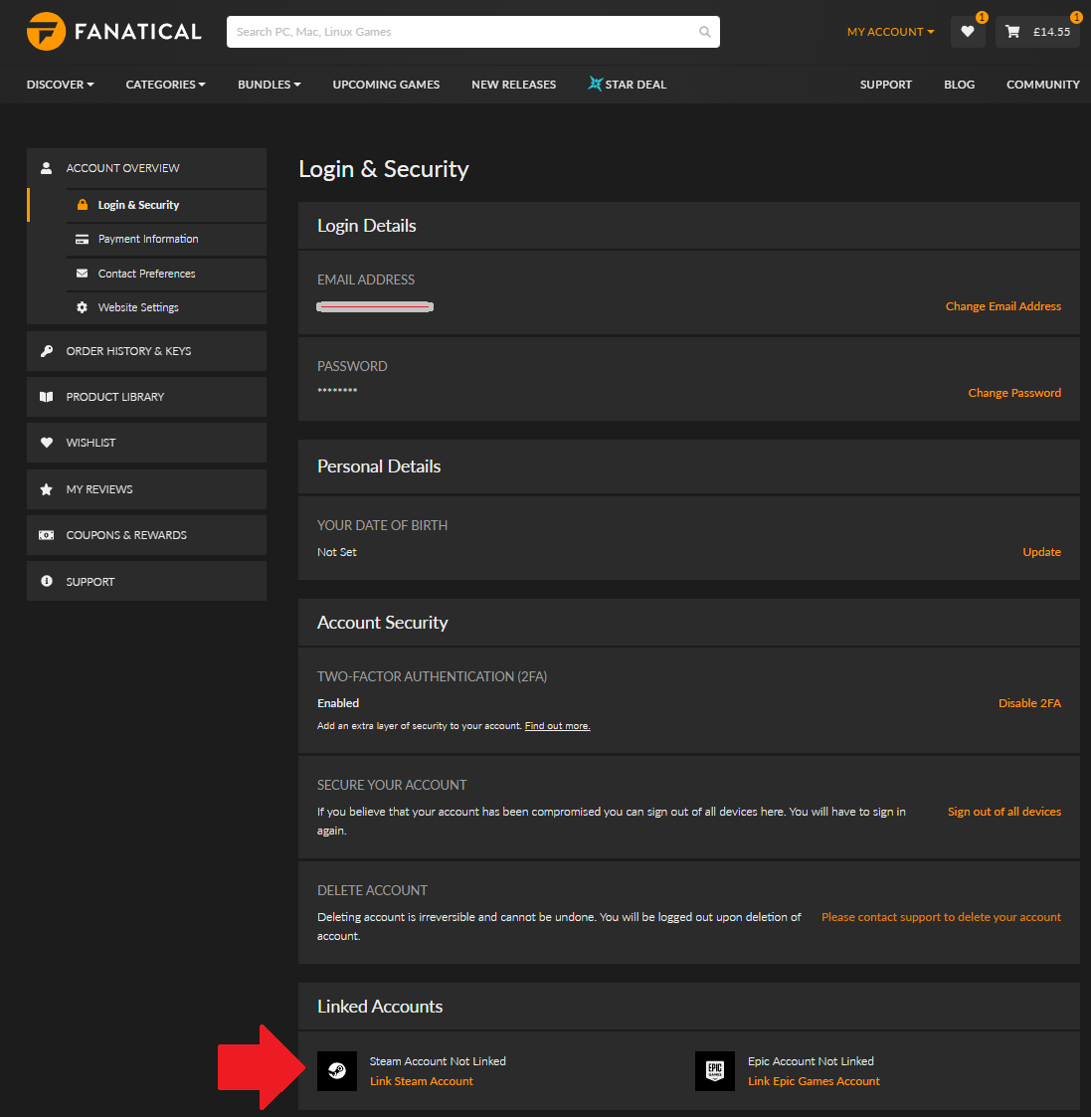Open the CATEGORIES dropdown
This screenshot has height=1117, width=1091.
tap(165, 85)
